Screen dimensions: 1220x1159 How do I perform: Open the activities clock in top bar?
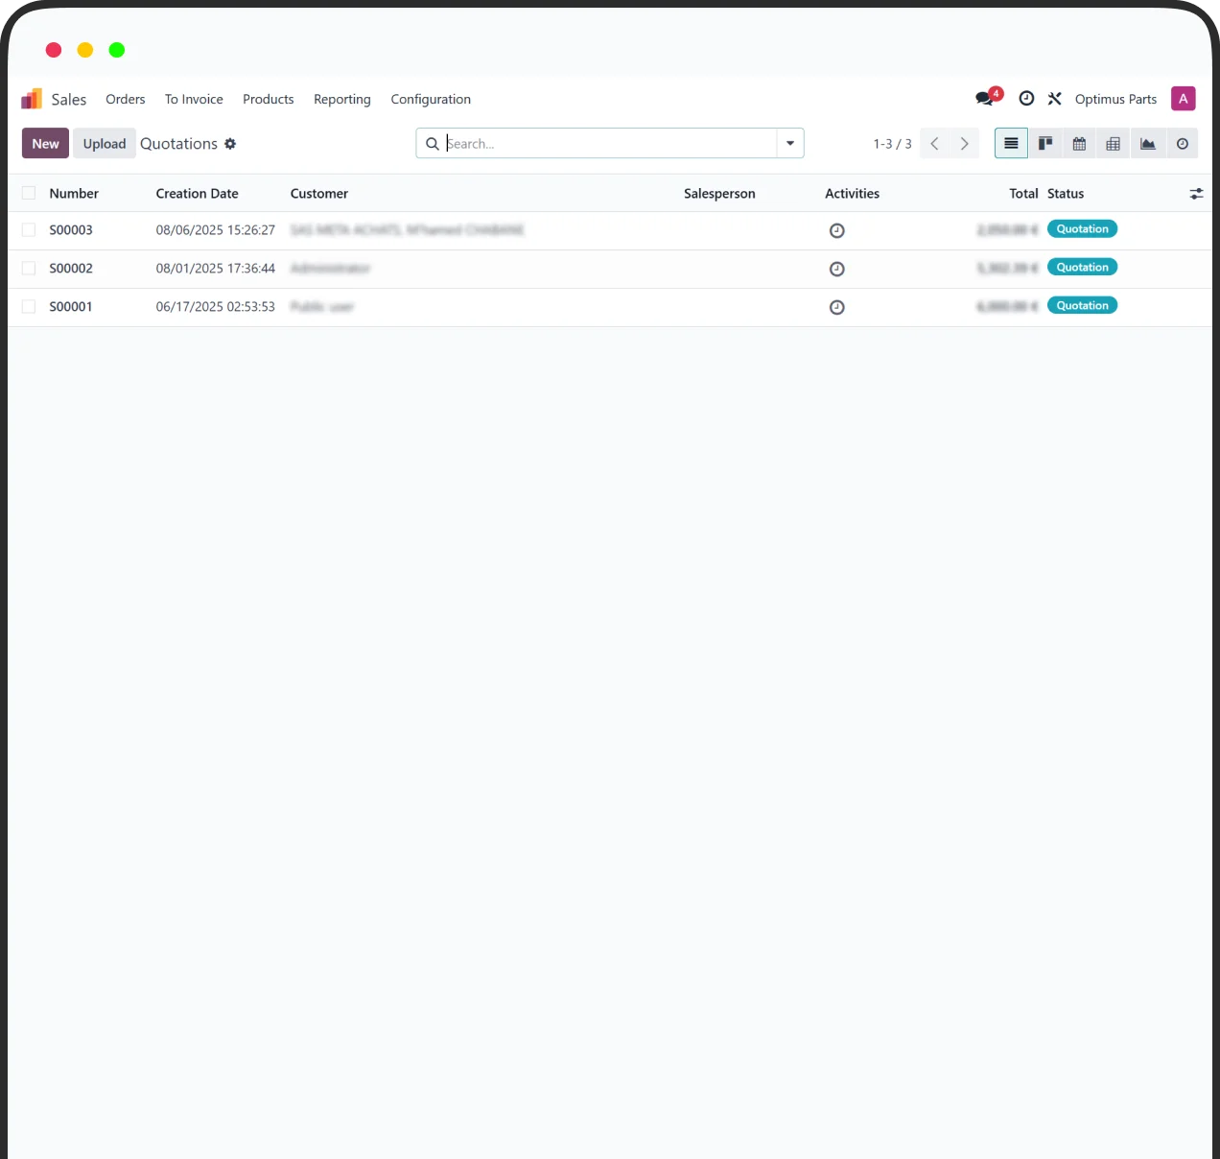tap(1026, 99)
